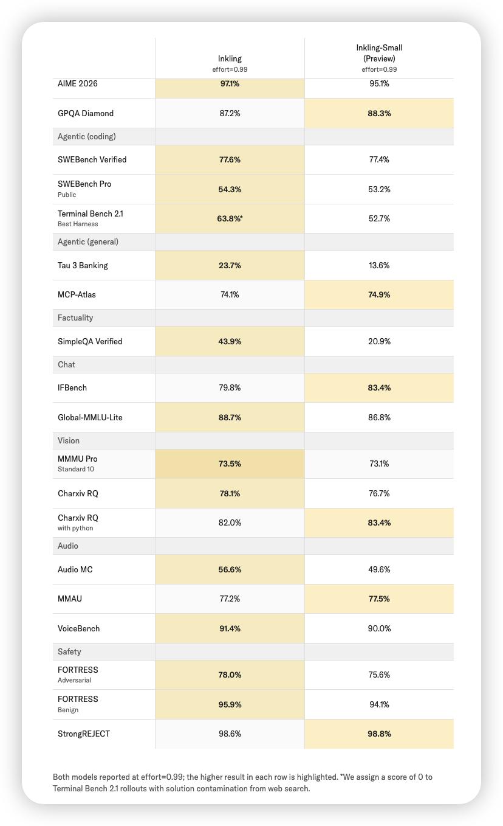Click the highlighted 88.3% GPQA Diamond cell
This screenshot has width=503, height=826.
379,113
